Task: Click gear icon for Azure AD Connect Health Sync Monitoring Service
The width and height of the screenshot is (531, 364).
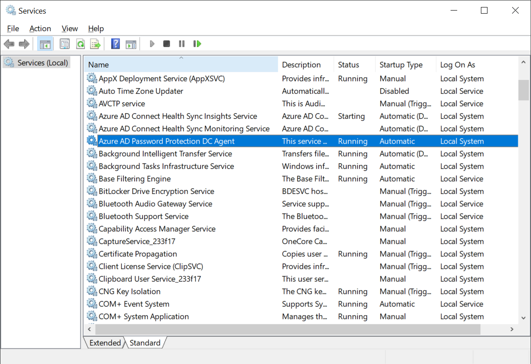Action: [x=91, y=129]
